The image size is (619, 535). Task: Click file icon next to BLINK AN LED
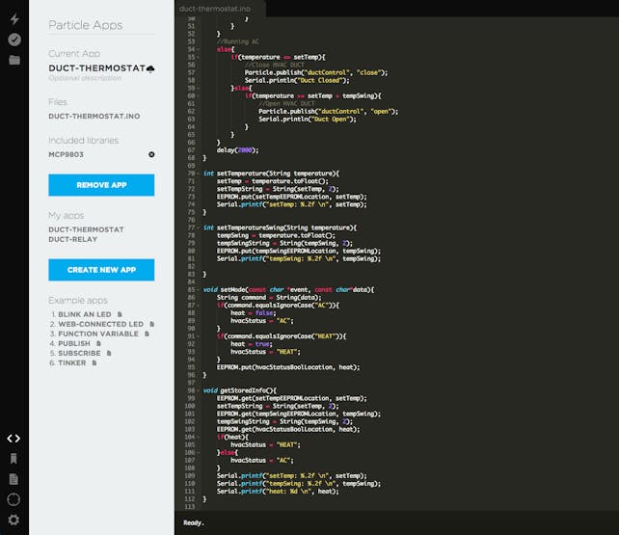120,314
